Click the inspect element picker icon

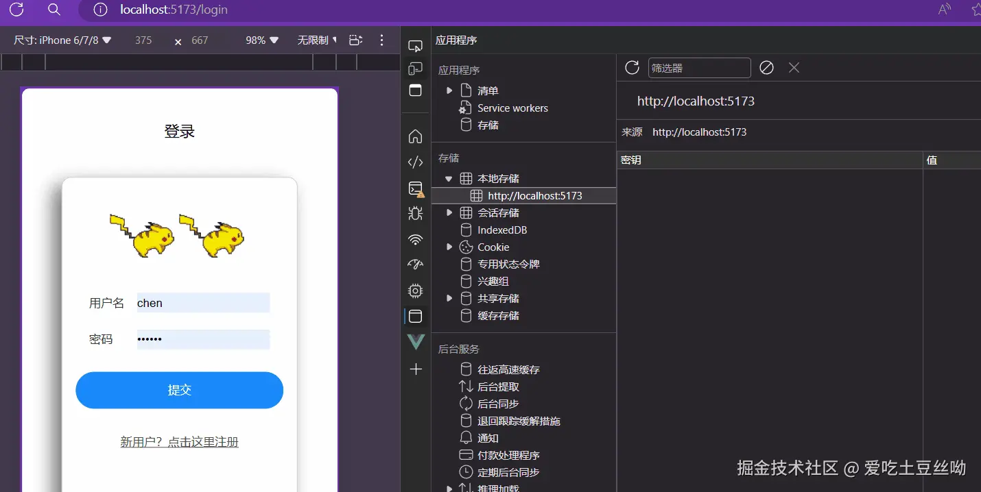pos(415,47)
